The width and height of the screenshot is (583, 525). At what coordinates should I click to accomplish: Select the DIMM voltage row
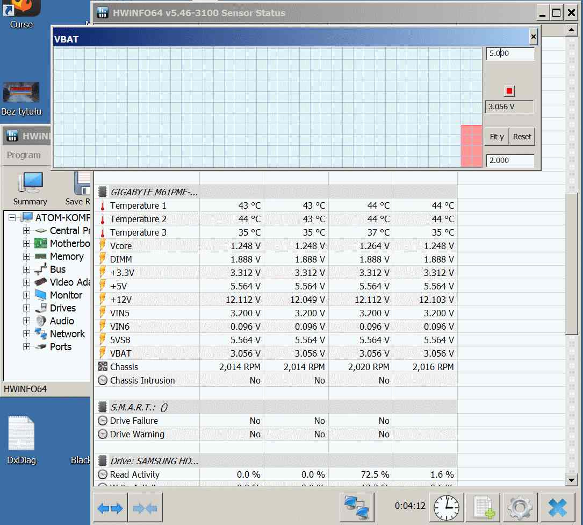tap(276, 259)
